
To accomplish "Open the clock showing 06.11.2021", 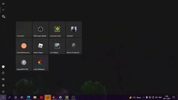I will click(167, 97).
